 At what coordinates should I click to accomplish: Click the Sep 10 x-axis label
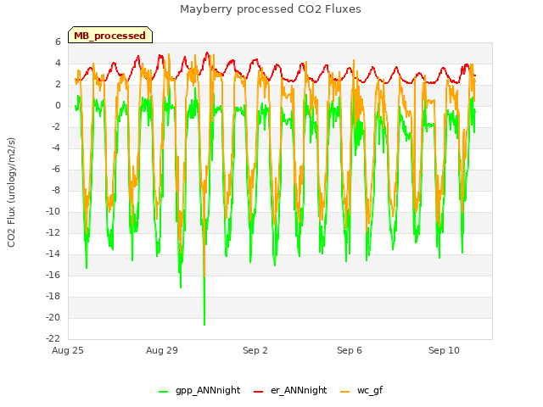click(444, 350)
